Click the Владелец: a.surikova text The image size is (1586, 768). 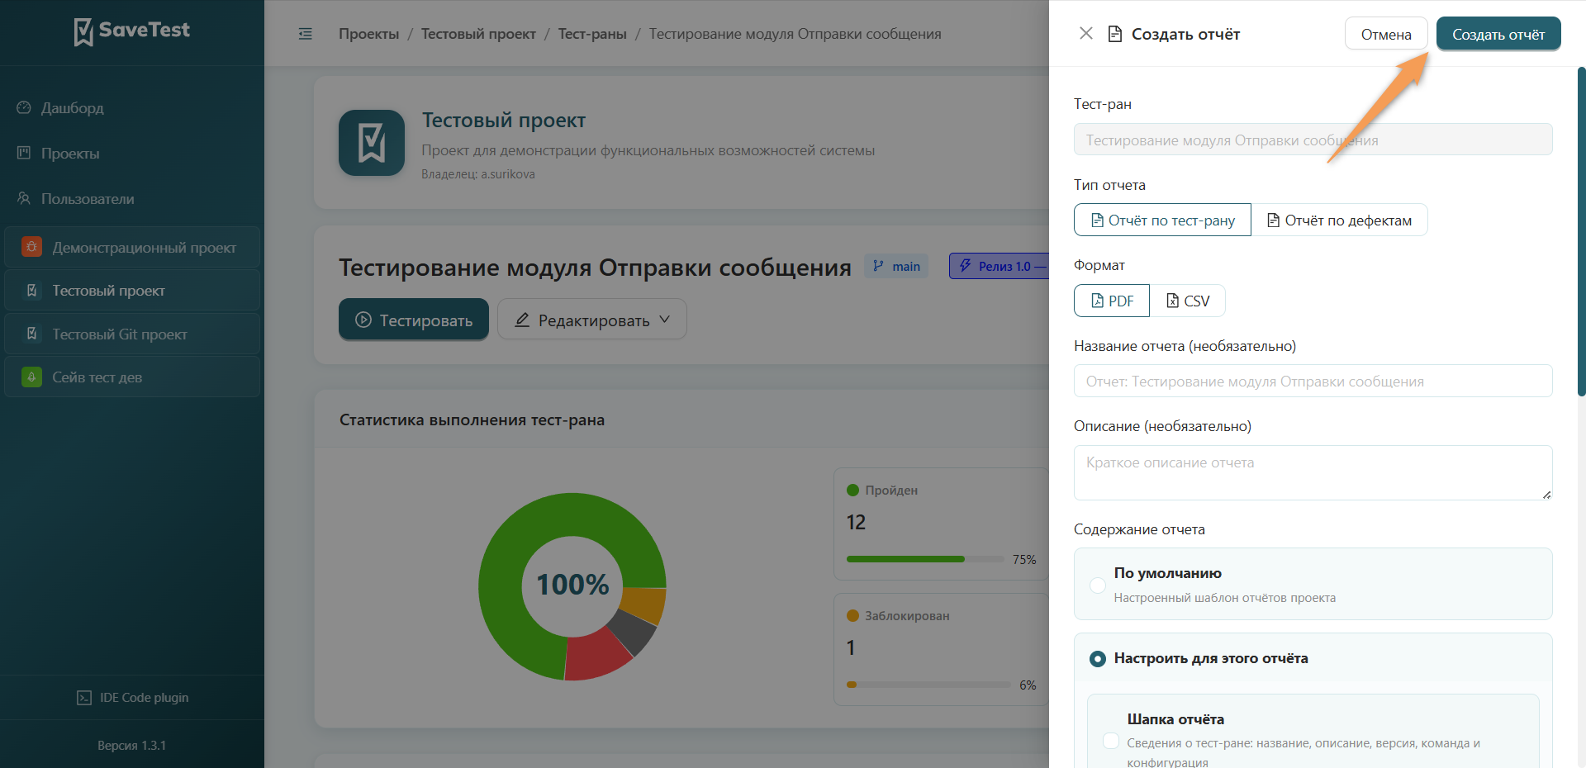pyautogui.click(x=478, y=174)
